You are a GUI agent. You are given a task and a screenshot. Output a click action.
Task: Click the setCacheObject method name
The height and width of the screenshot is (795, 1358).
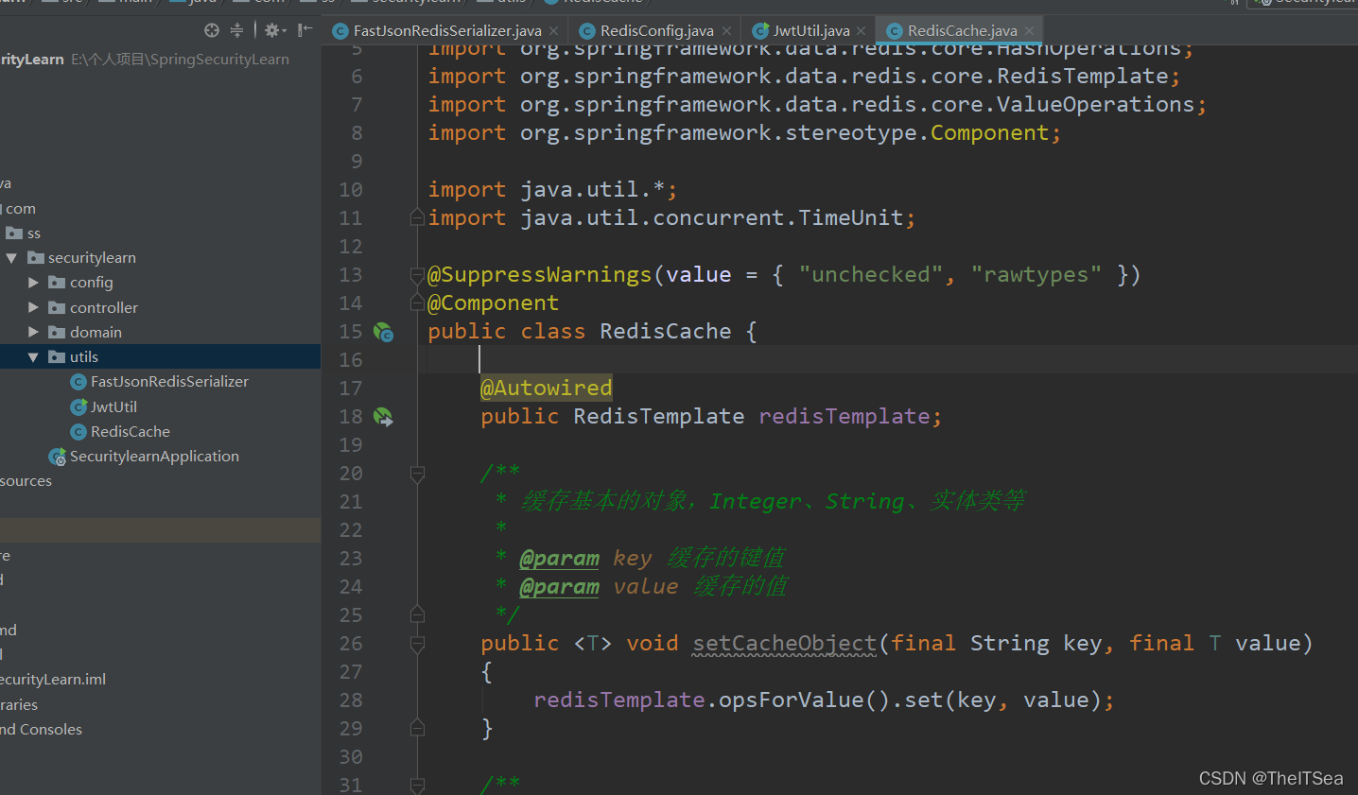[x=784, y=644]
